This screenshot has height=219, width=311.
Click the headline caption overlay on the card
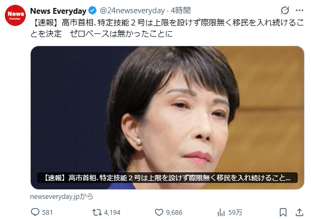tap(167, 178)
